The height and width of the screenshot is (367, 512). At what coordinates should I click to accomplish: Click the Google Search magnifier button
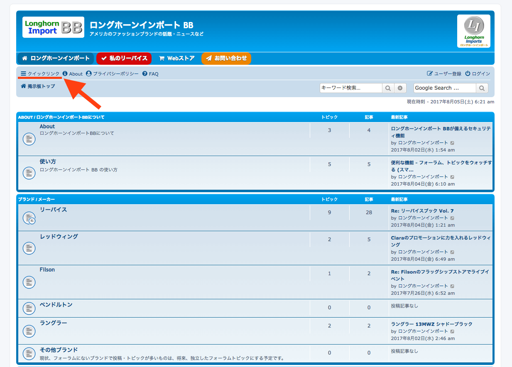pos(482,88)
